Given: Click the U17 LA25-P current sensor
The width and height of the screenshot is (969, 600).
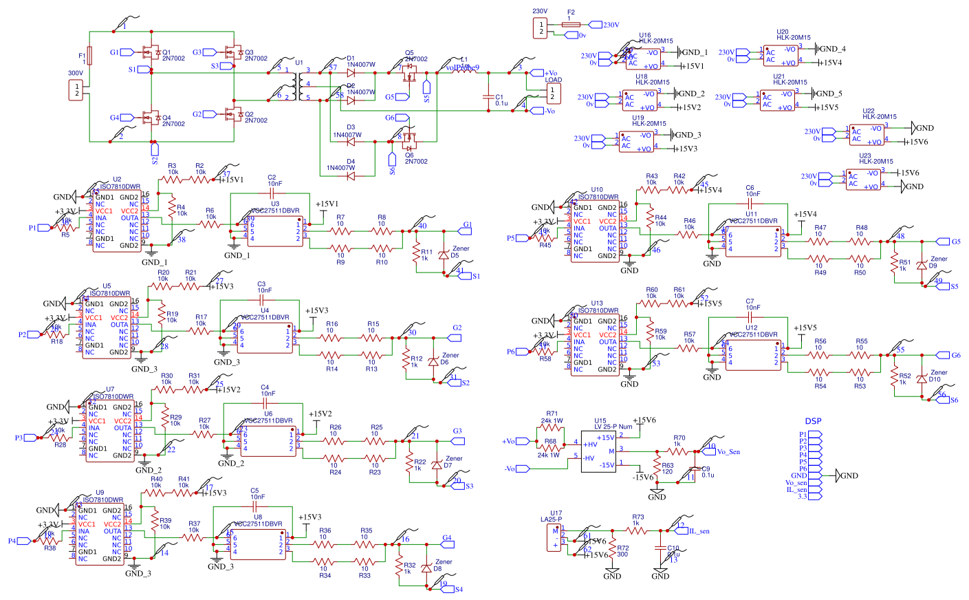Looking at the screenshot, I should 554,537.
